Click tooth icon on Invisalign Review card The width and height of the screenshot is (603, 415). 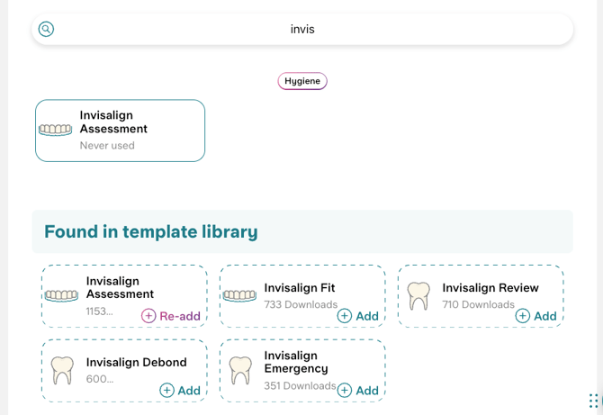tap(418, 295)
